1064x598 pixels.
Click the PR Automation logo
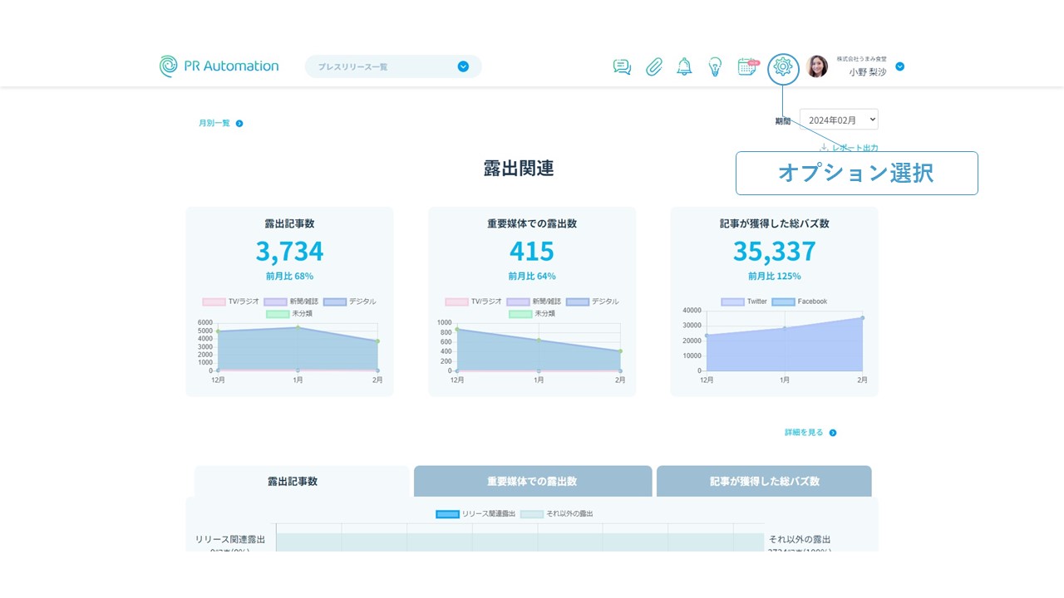(219, 66)
